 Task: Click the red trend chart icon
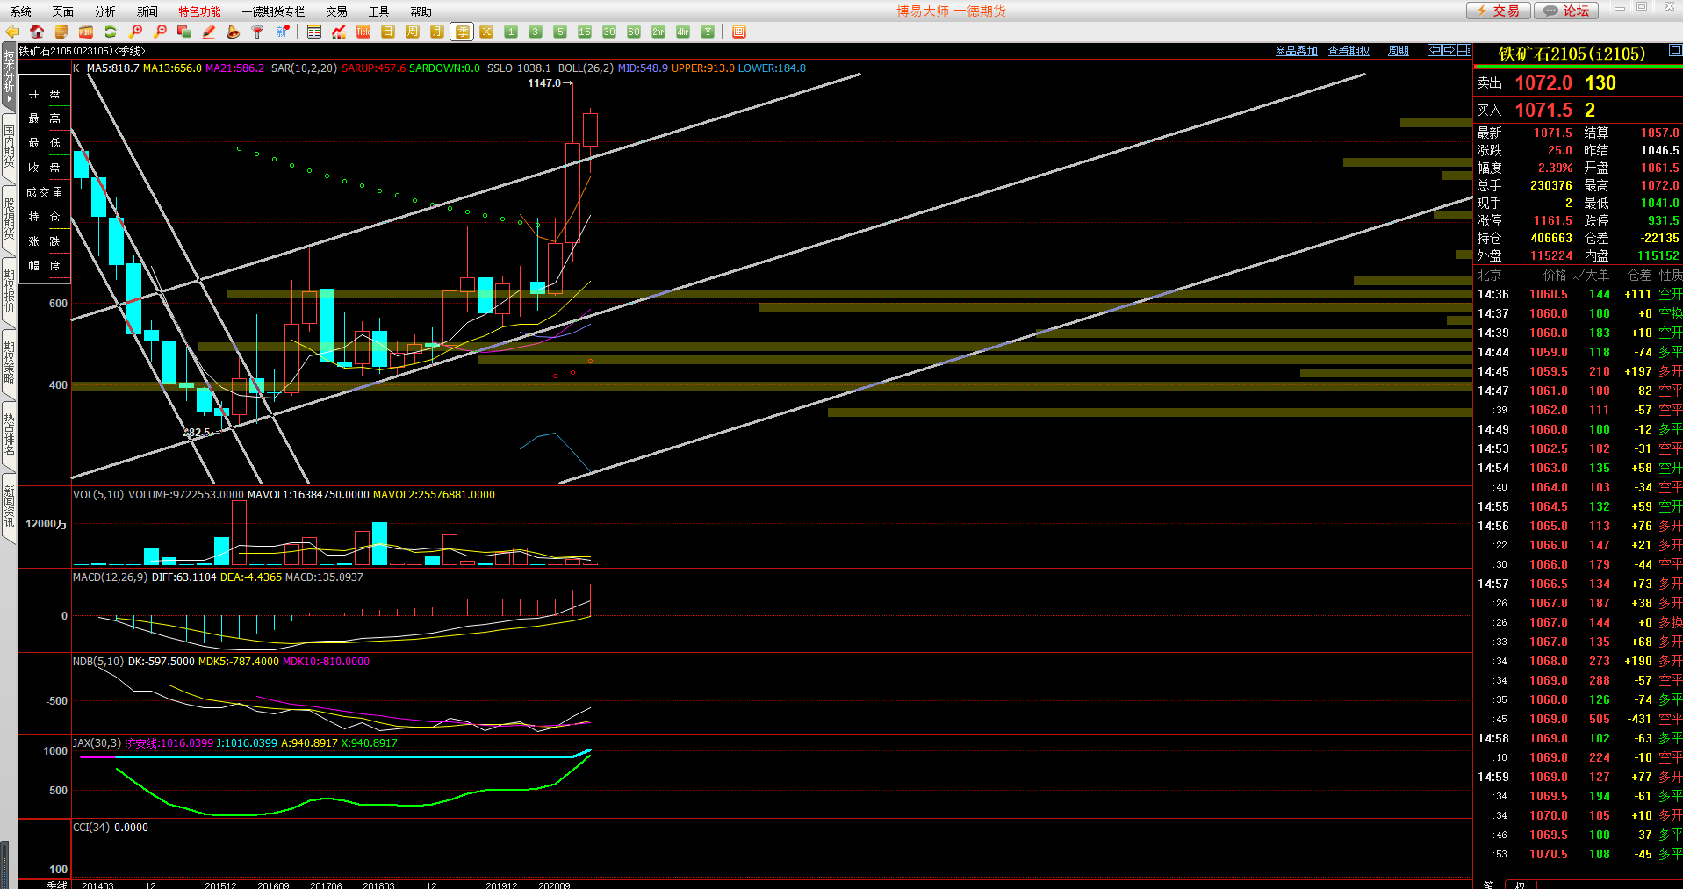[339, 32]
